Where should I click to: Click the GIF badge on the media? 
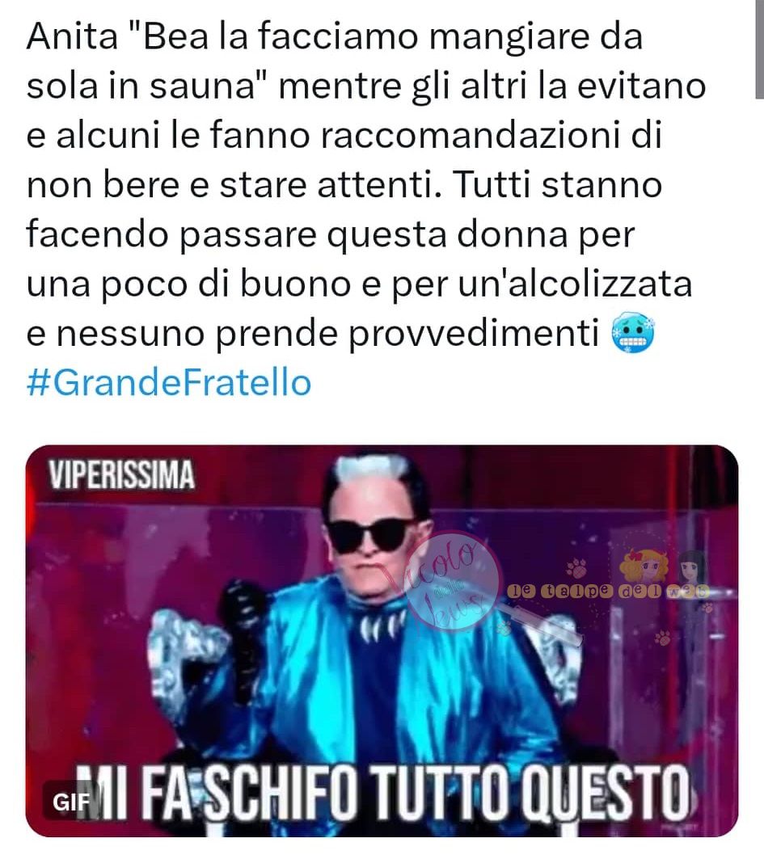pos(71,801)
